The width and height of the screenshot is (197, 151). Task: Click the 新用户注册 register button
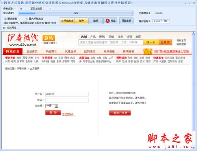coord(120,113)
